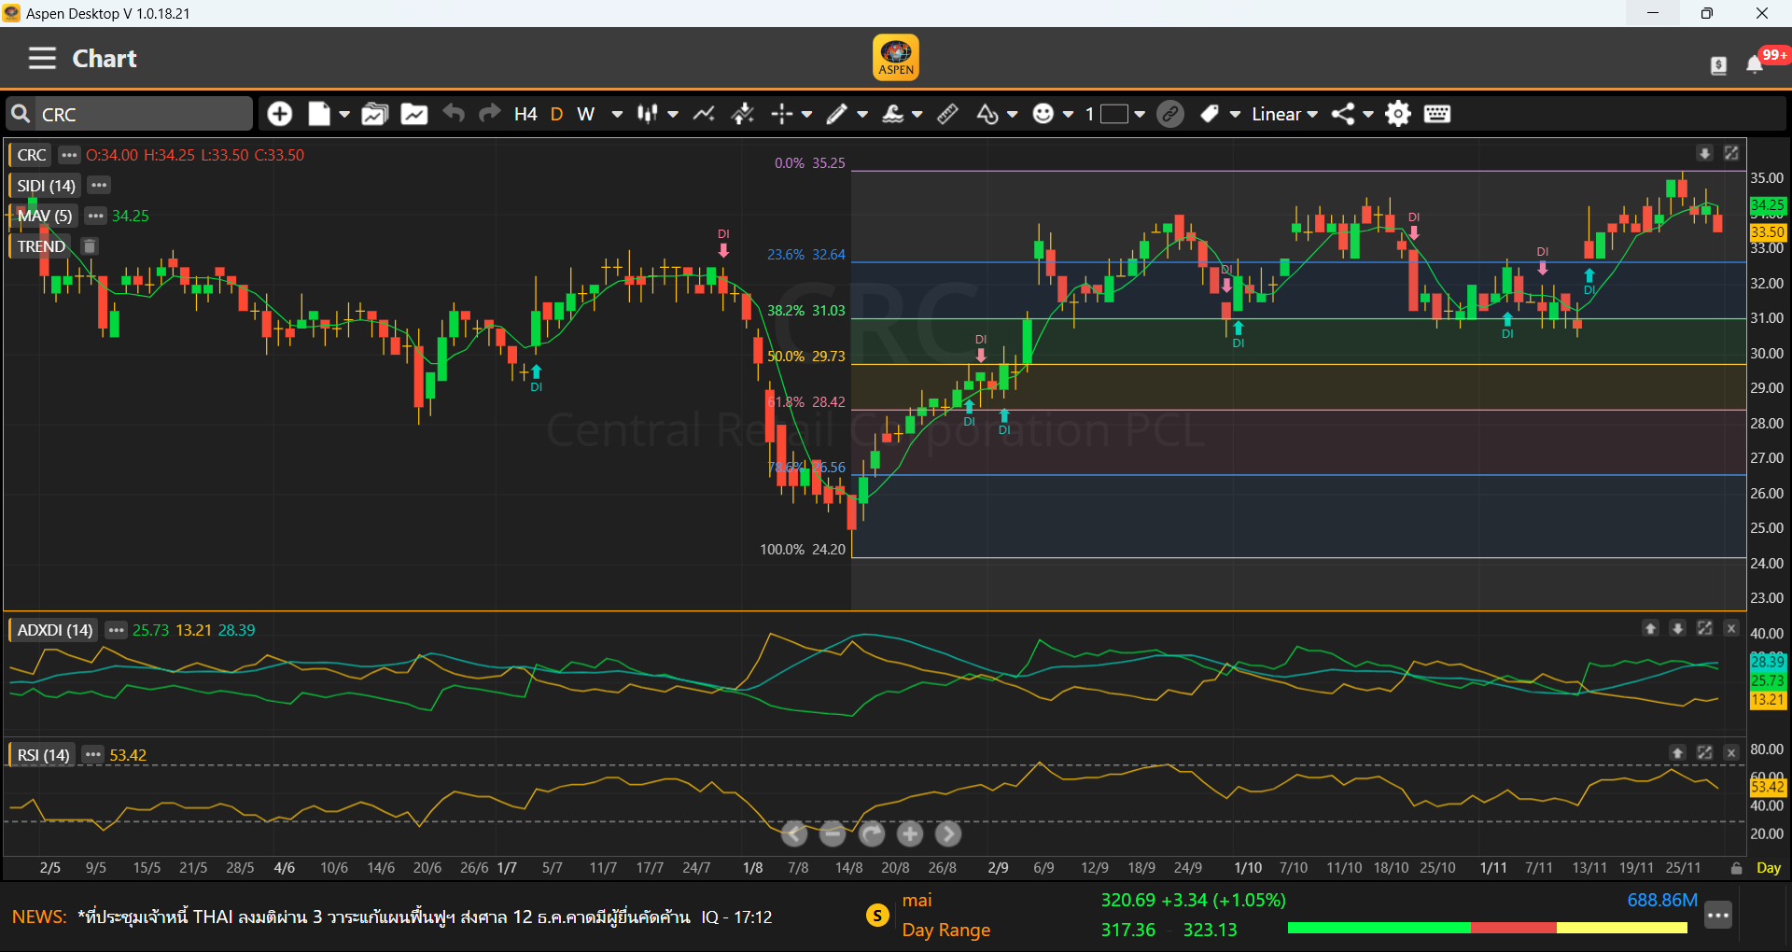This screenshot has width=1792, height=952.
Task: Select the pencil drawing tool
Action: coord(837,114)
